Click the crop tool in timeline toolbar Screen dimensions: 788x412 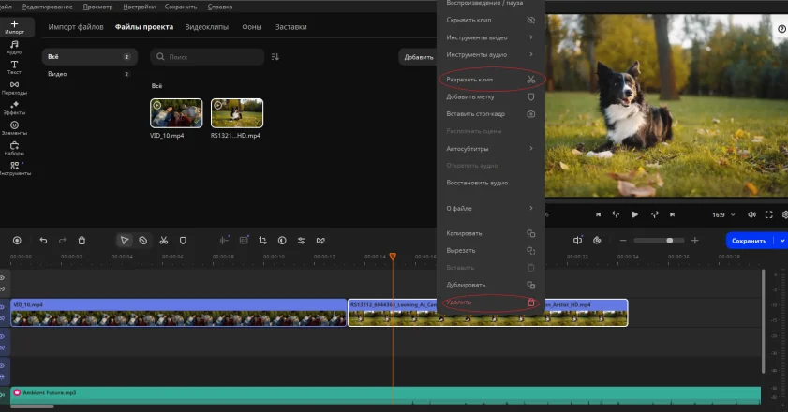click(x=262, y=241)
